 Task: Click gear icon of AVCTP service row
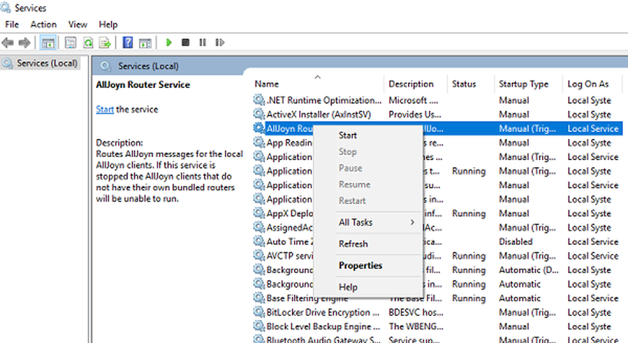[x=259, y=255]
